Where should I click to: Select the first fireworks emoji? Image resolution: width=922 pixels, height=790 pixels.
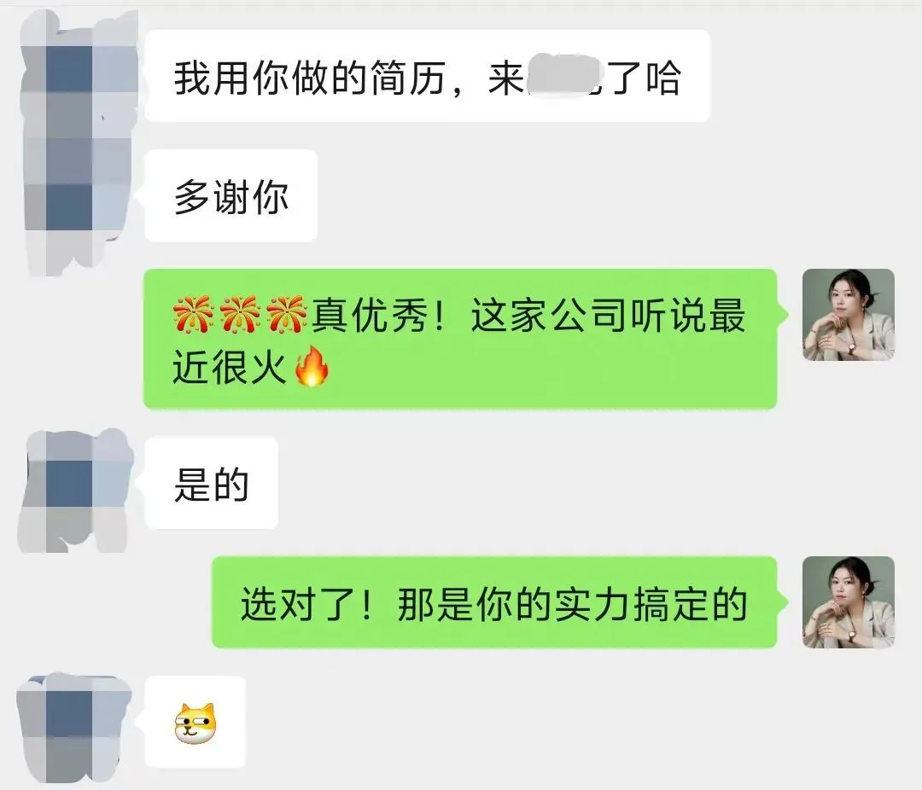coord(194,315)
